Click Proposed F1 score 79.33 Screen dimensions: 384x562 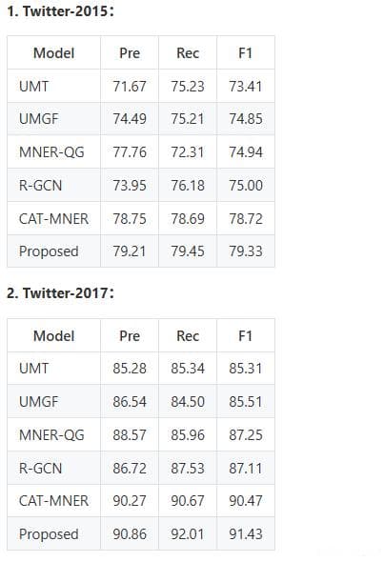pos(246,251)
